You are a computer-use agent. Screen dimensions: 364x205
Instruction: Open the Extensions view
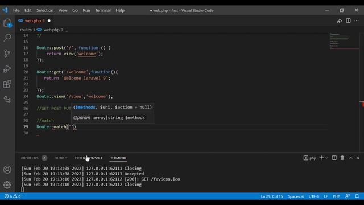tap(7, 84)
